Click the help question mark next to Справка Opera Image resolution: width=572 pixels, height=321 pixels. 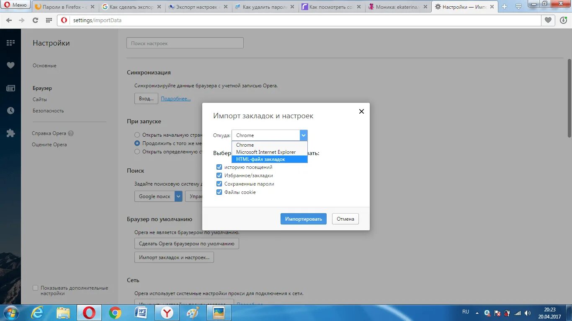71,133
